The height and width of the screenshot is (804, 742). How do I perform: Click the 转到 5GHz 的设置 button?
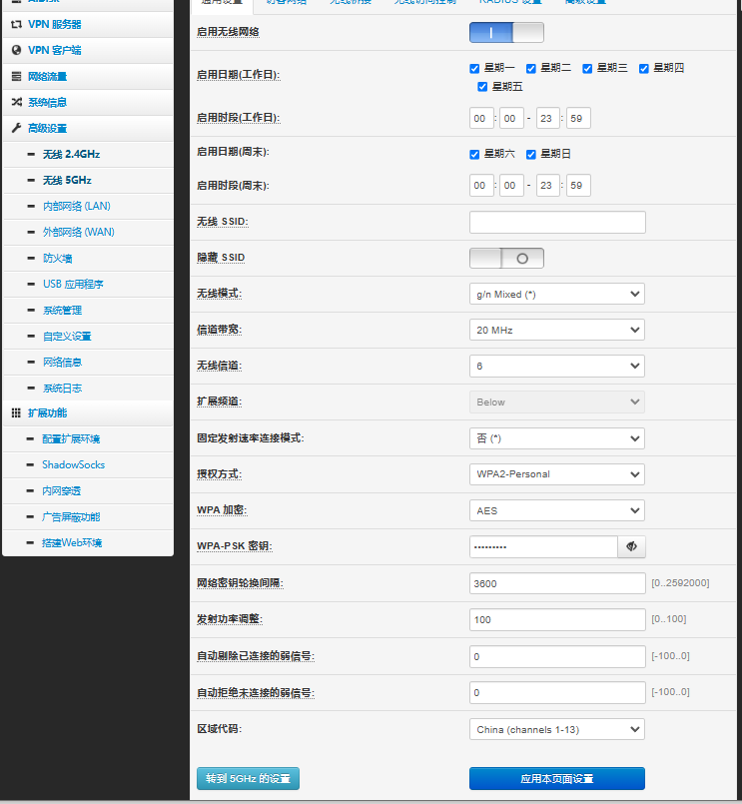click(x=248, y=778)
